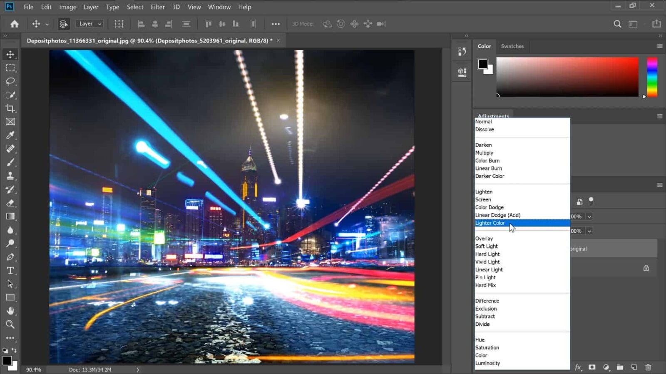This screenshot has width=666, height=374.
Task: Open the Filter menu
Action: click(158, 7)
